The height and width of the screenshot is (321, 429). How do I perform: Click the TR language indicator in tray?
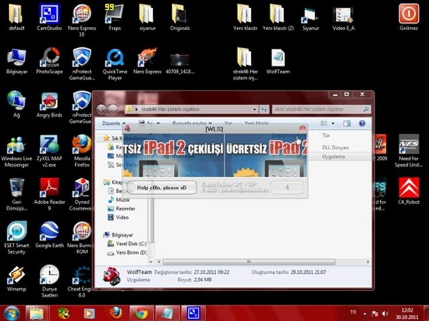(x=353, y=312)
